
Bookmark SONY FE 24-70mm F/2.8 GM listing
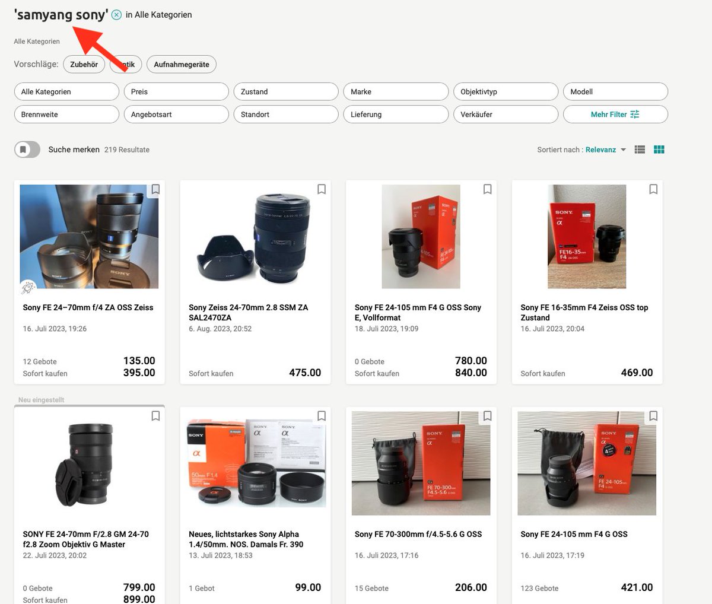click(x=155, y=416)
